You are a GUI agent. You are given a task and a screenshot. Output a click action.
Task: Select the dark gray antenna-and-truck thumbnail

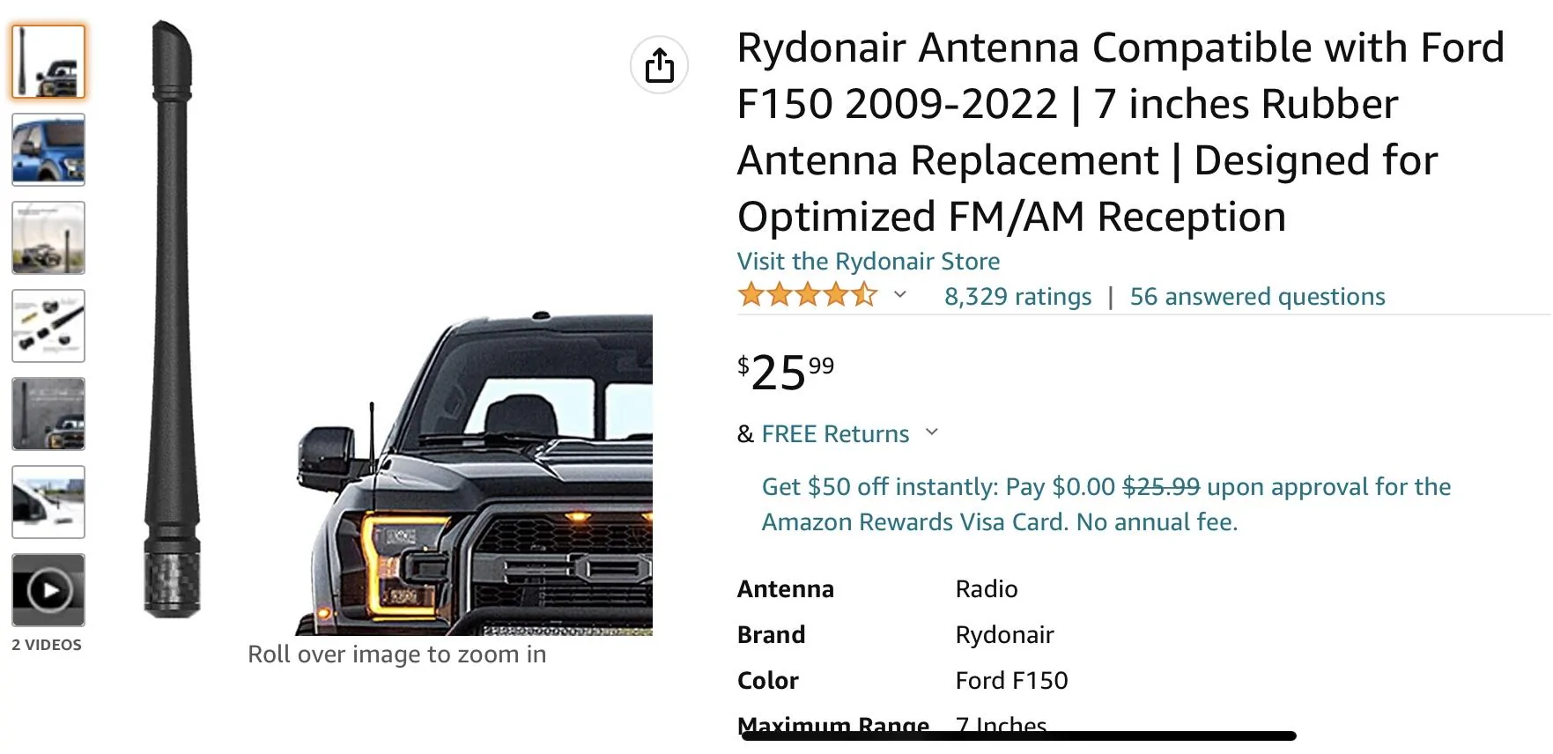[x=48, y=414]
